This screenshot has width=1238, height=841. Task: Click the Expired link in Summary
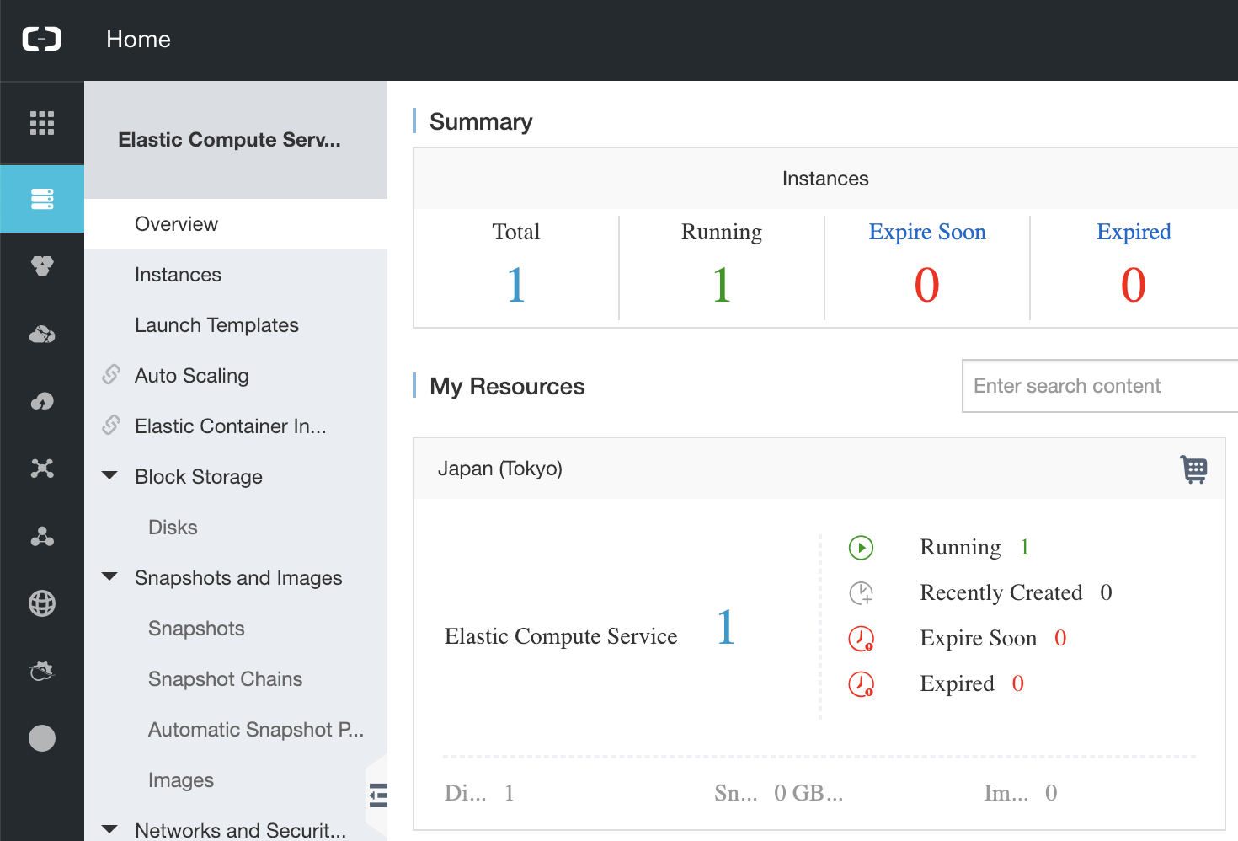point(1133,232)
